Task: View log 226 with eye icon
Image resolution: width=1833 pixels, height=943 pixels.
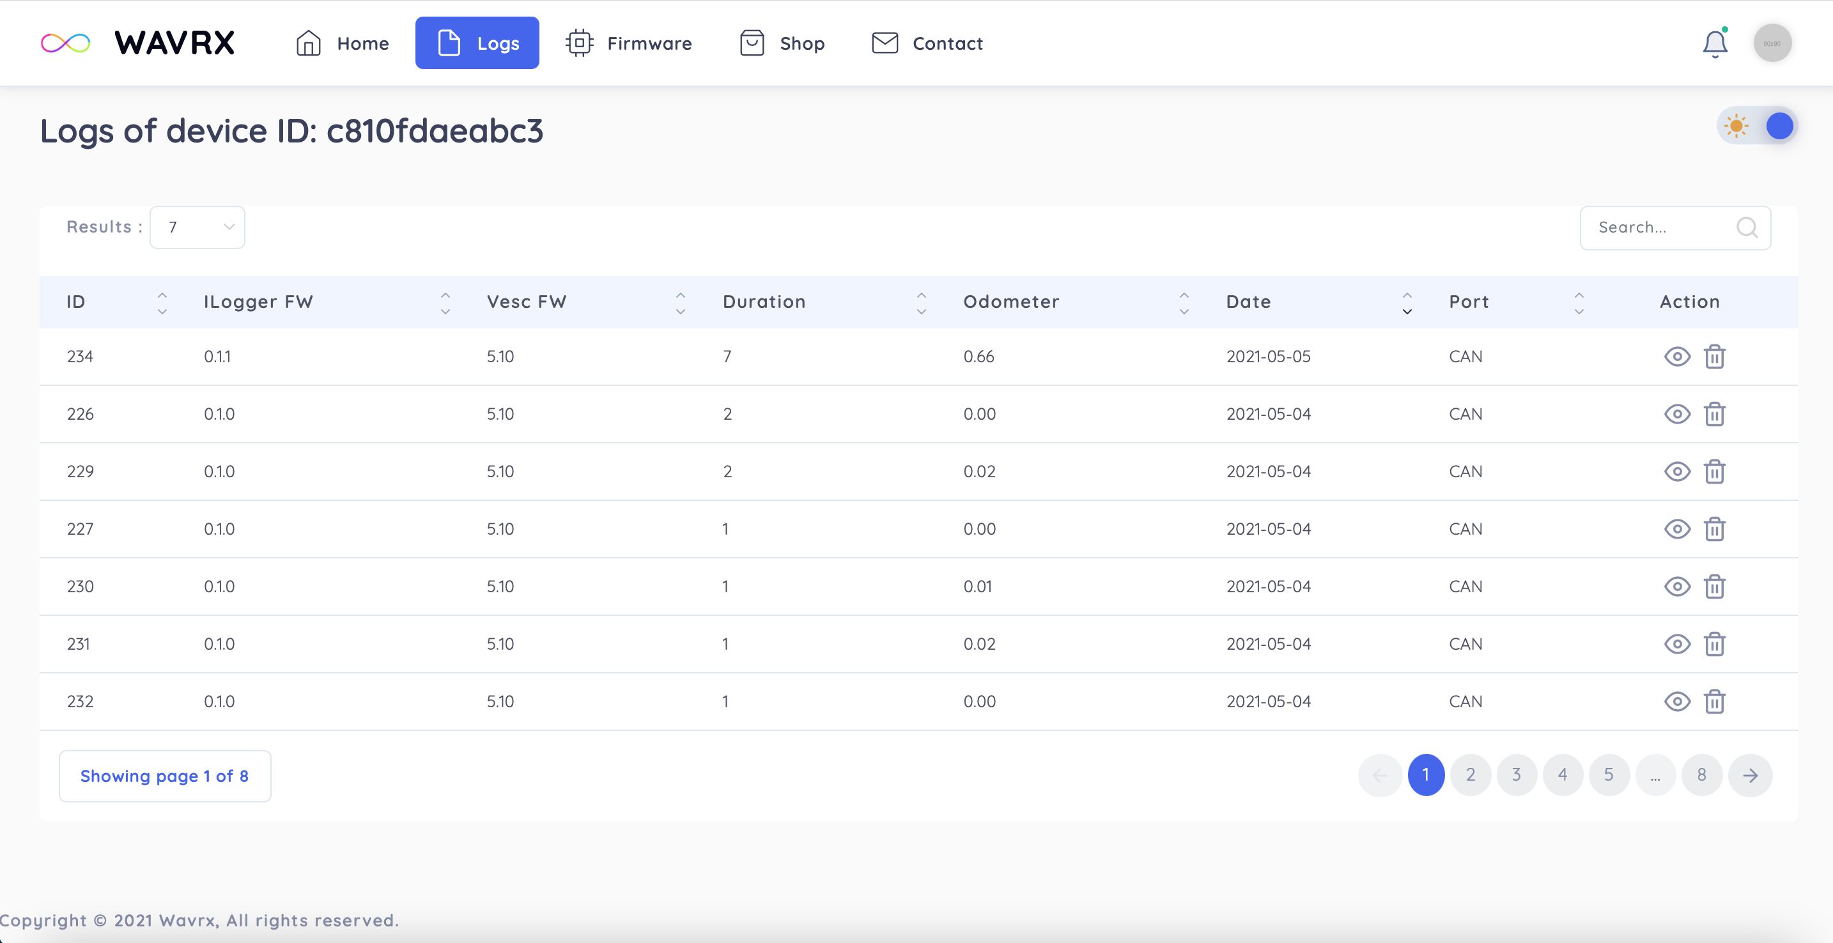Action: tap(1677, 414)
